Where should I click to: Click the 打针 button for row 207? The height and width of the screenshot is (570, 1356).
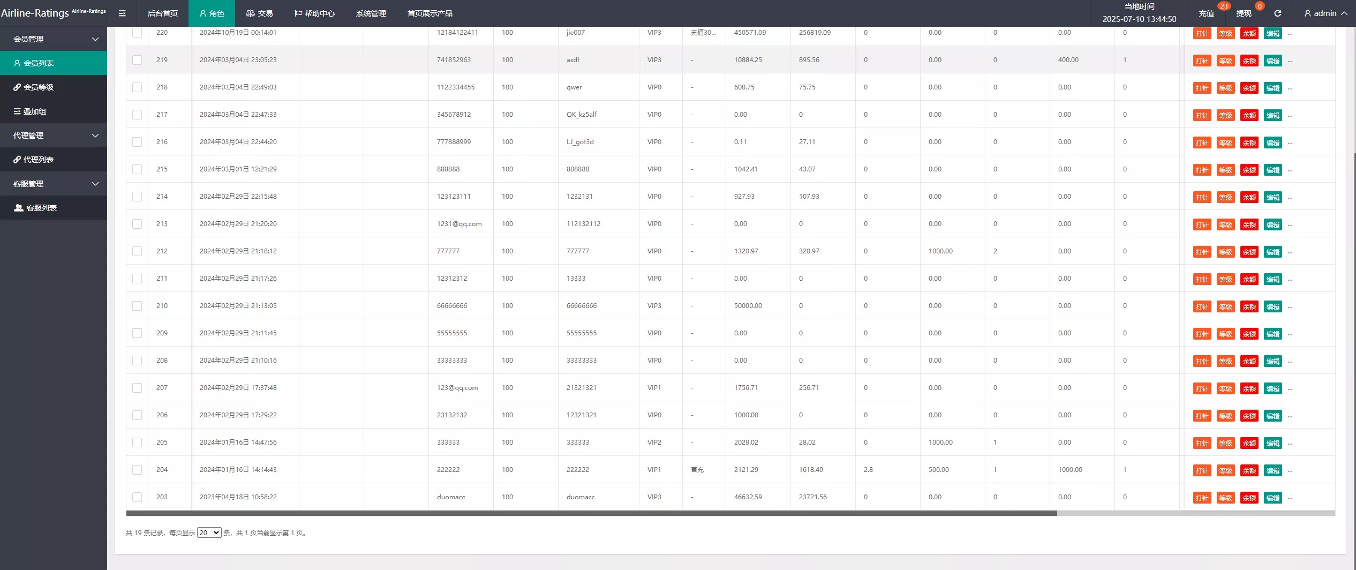pos(1202,388)
